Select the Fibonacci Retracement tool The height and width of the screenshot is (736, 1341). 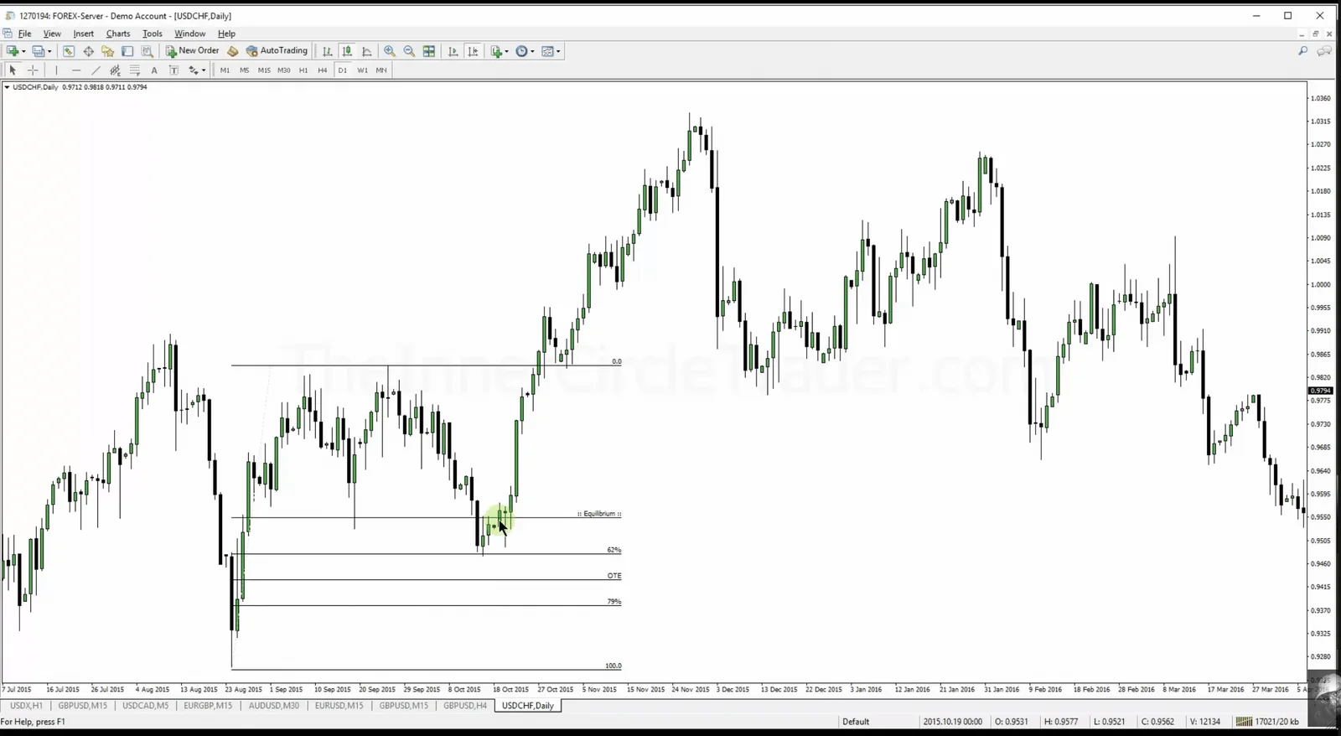(x=135, y=70)
